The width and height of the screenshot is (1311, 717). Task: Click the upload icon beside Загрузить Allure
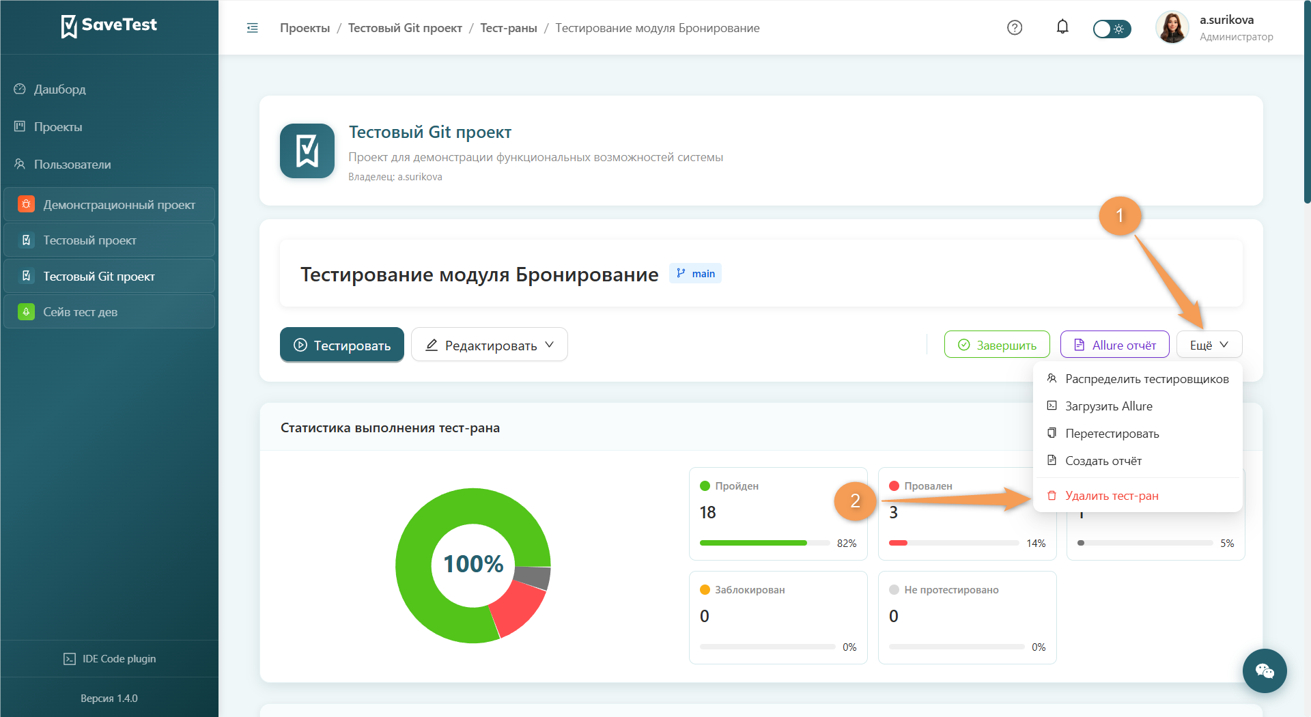1052,406
